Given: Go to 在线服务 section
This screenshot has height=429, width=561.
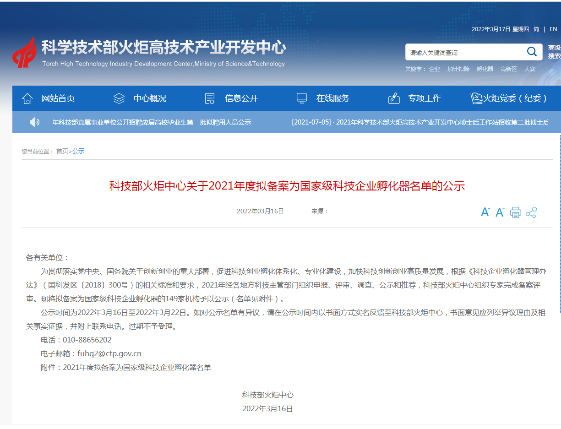Looking at the screenshot, I should point(332,98).
